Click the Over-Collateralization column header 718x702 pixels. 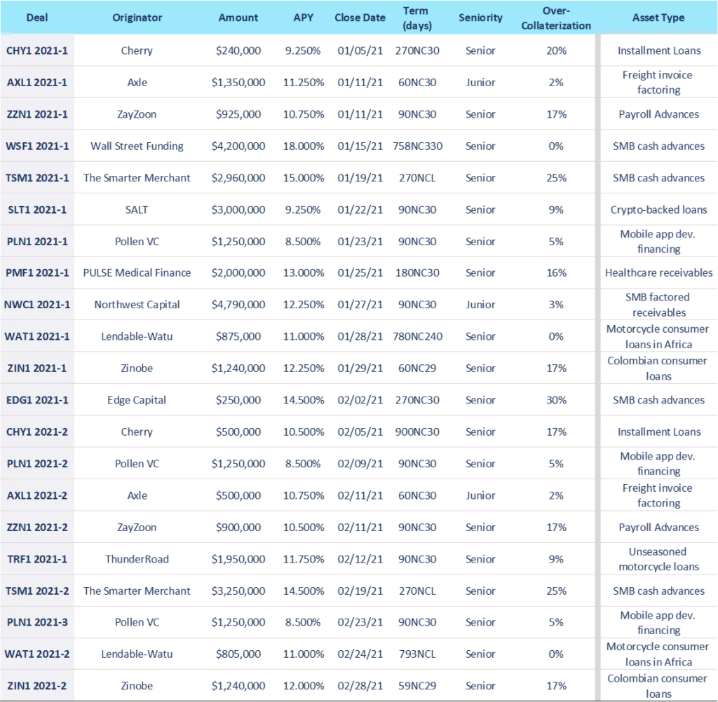pos(556,18)
